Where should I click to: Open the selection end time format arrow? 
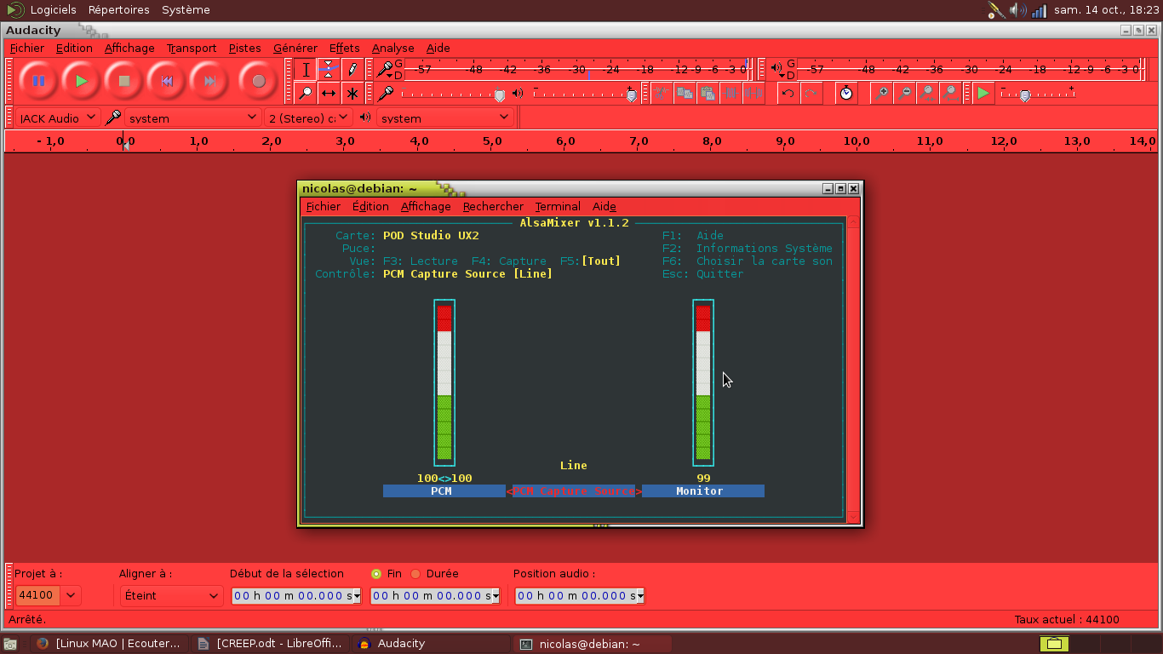496,596
